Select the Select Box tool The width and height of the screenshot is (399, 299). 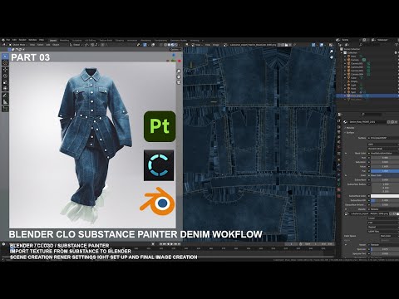(x=5, y=56)
